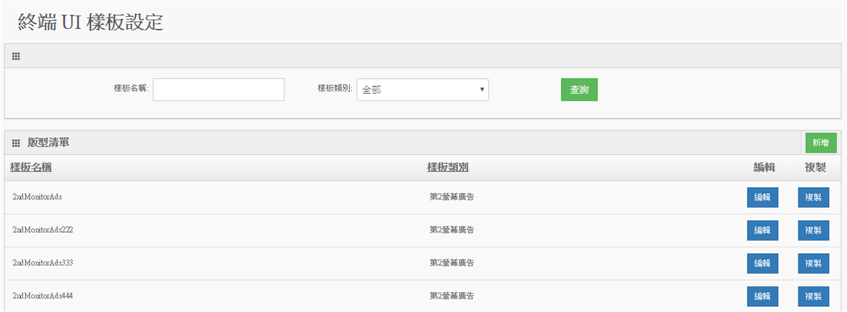This screenshot has width=847, height=312.
Task: Sort by 樣板類別 column header
Action: pos(448,167)
